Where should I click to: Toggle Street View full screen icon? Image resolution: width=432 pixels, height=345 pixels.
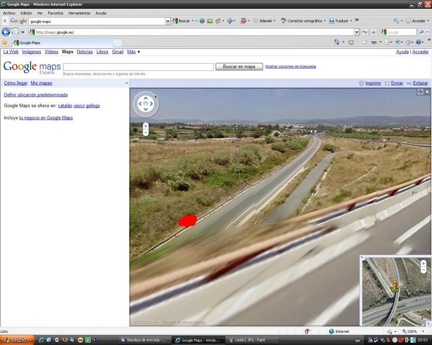pos(420,91)
